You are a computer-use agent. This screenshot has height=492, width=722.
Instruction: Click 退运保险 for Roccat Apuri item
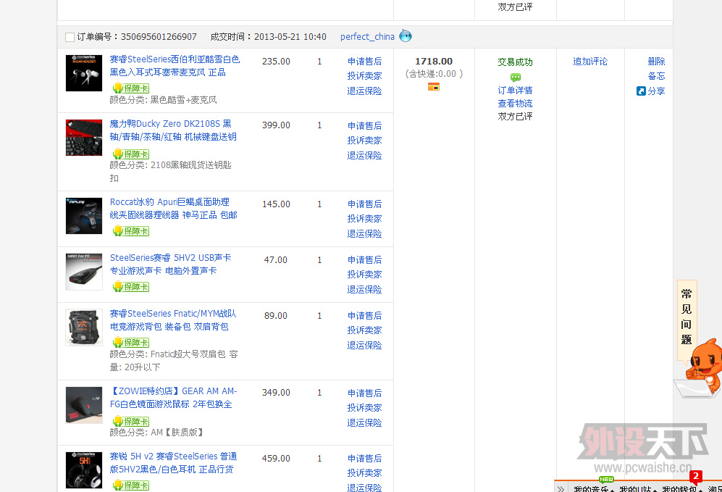pyautogui.click(x=365, y=233)
